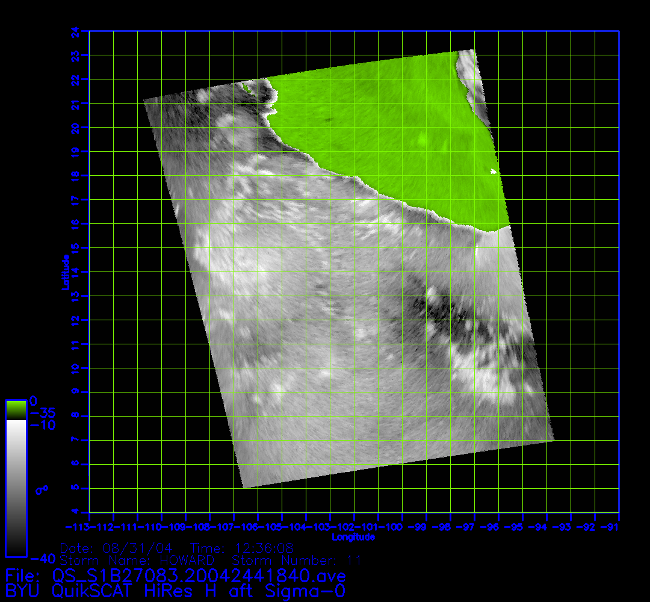The image size is (650, 602).
Task: Click the -35 color bar label
Action: [x=42, y=414]
